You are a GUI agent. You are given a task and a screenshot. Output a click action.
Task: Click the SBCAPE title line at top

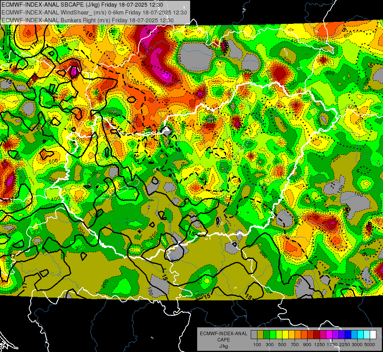pyautogui.click(x=82, y=5)
